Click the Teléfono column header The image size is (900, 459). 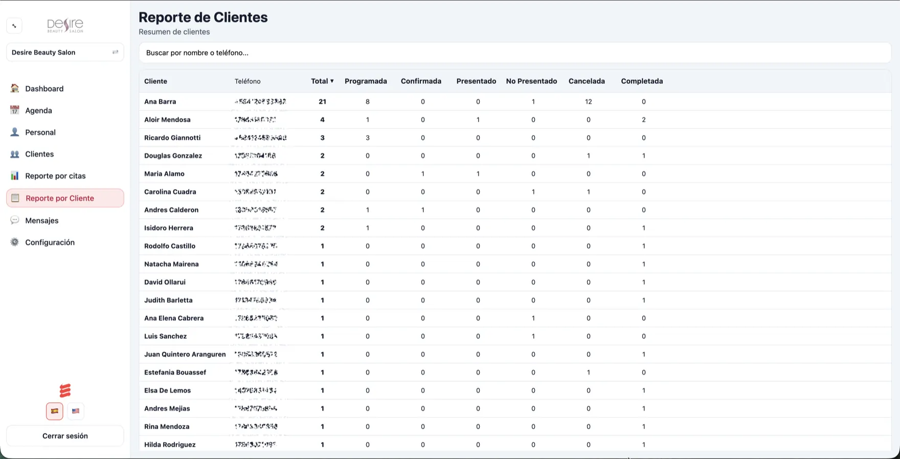(247, 81)
